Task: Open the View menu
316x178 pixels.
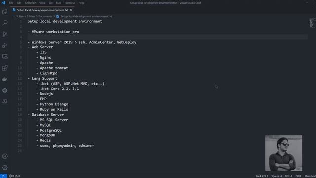Action: pos(42,3)
